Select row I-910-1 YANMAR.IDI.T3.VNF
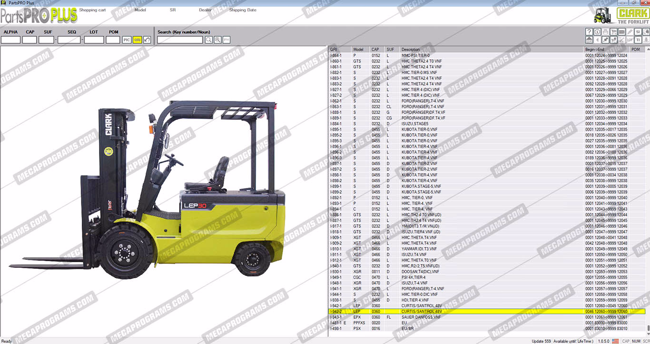The height and width of the screenshot is (344, 650). 487,249
